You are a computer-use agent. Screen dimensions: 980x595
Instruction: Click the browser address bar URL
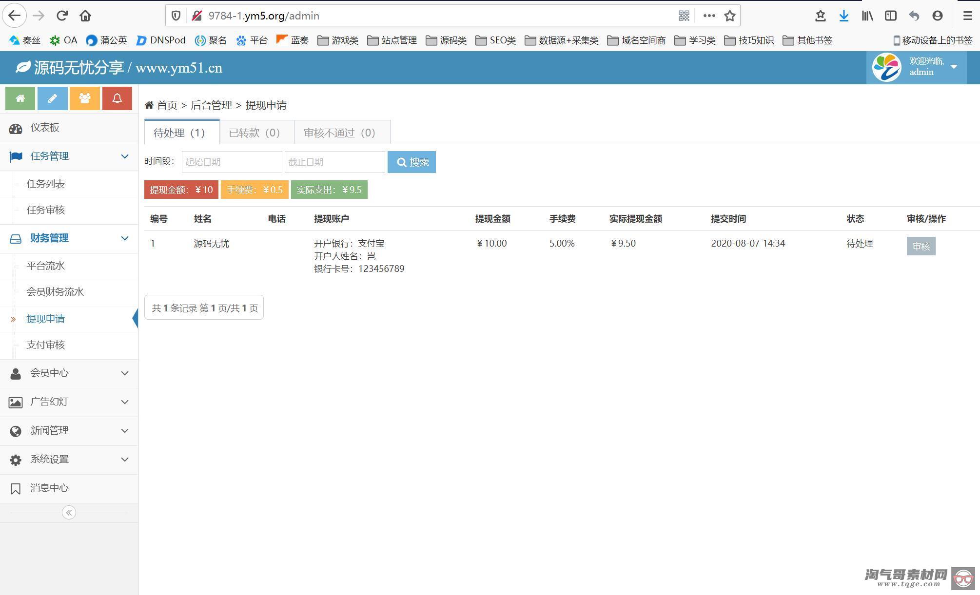264,16
